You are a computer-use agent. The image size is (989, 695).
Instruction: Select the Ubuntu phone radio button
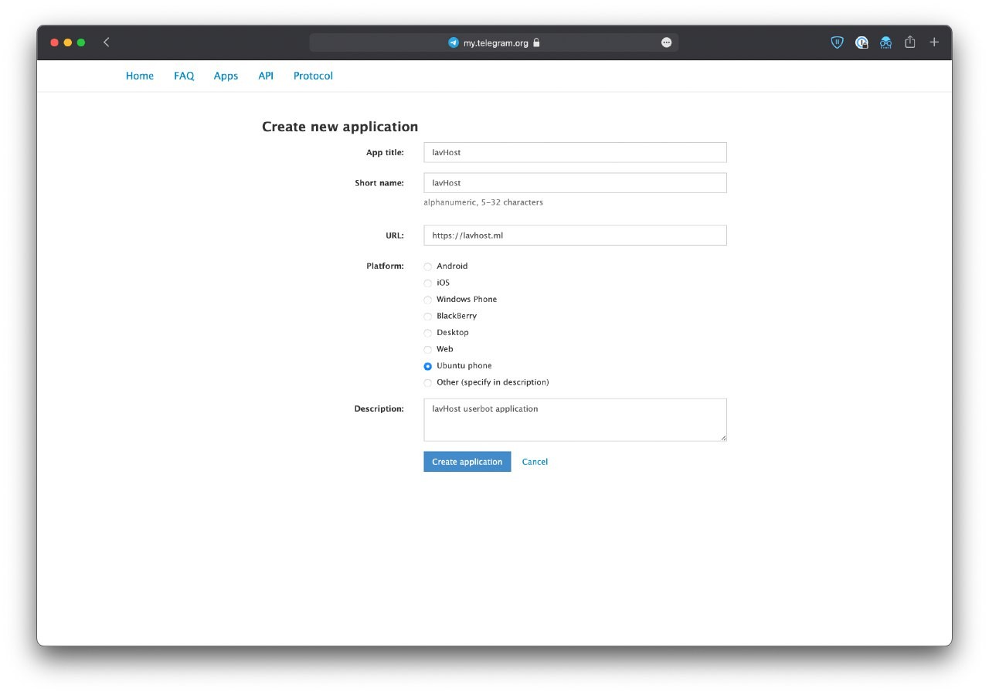428,366
